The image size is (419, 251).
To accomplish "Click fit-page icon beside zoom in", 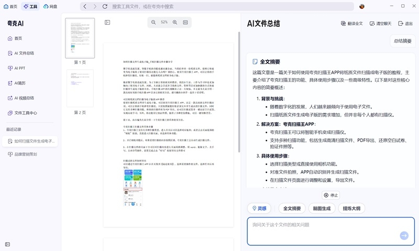I will tap(185, 23).
